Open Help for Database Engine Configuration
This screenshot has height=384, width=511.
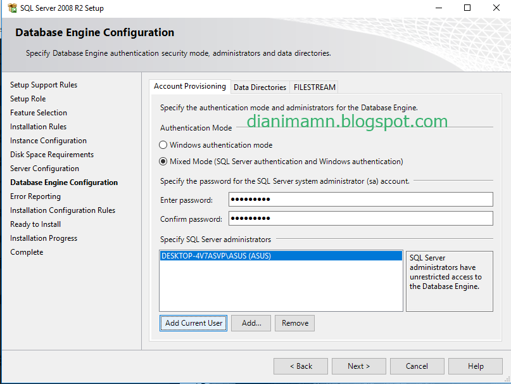pos(475,366)
